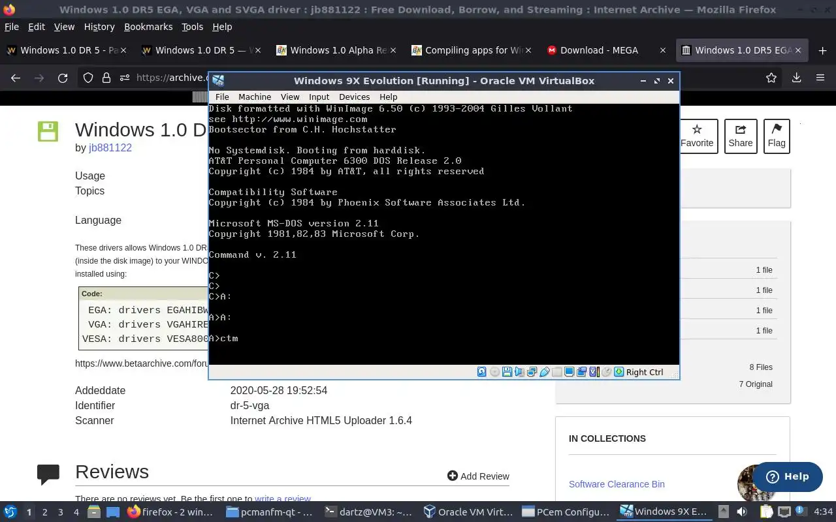Click Firefox back navigation arrow
Screen dimensions: 836x522
[16, 78]
